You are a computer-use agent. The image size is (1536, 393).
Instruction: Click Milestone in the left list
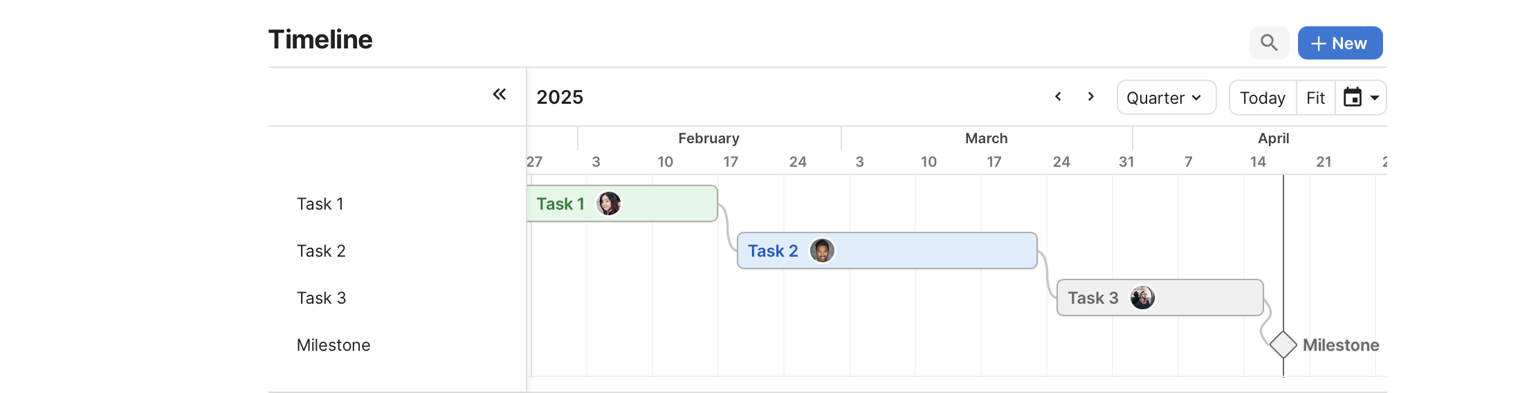click(x=333, y=345)
